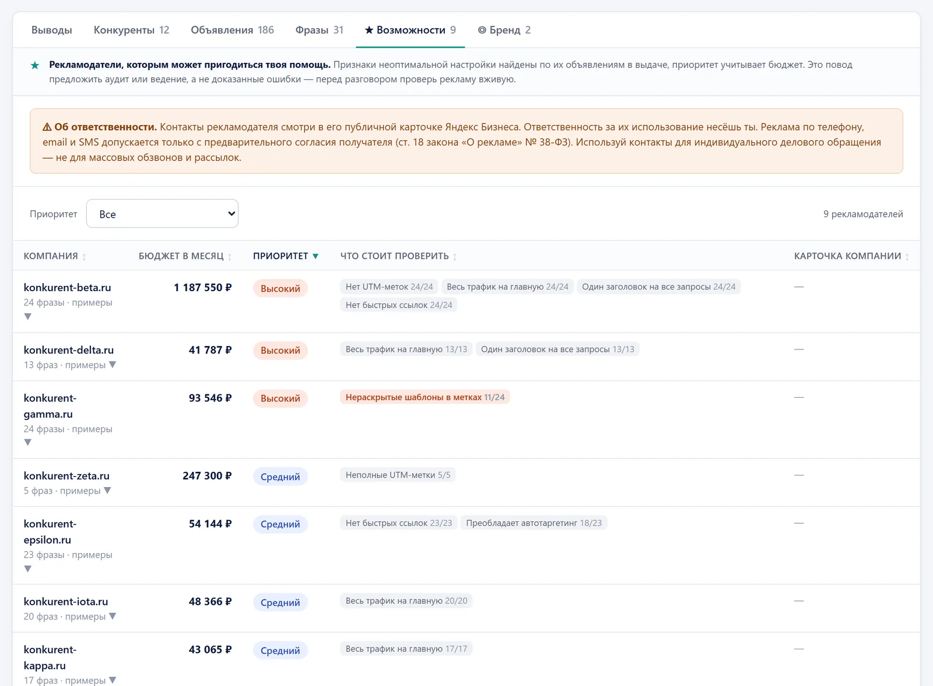Image resolution: width=933 pixels, height=686 pixels.
Task: Sort by Карточка компании arrows icon
Action: 907,257
